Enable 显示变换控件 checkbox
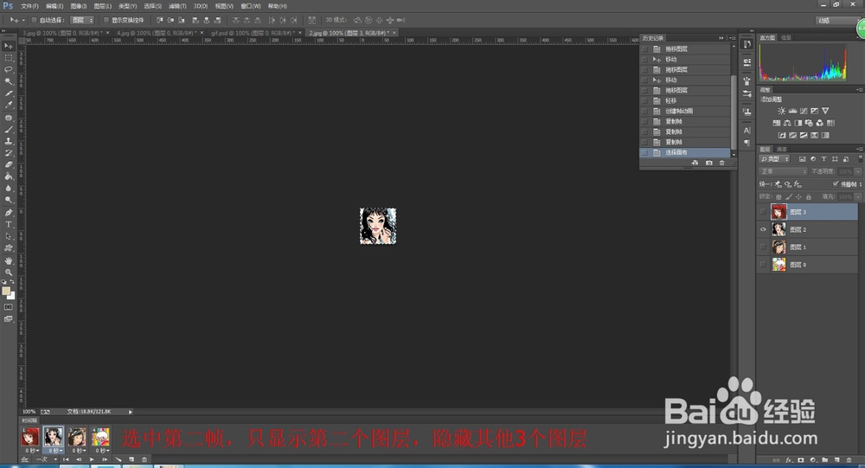 106,20
